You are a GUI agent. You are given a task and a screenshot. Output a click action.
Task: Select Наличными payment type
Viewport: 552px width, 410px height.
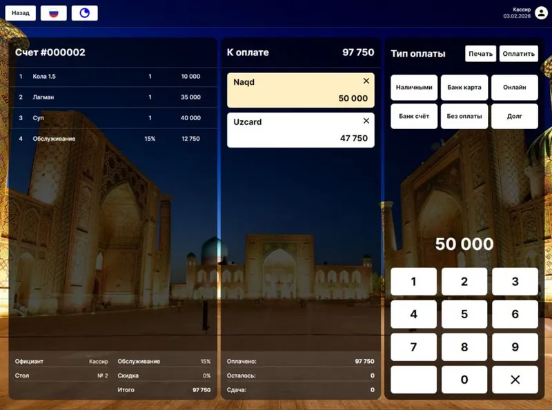pos(414,88)
